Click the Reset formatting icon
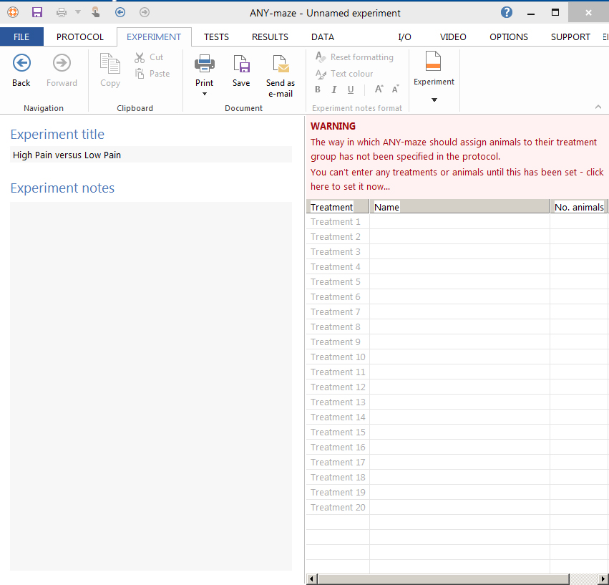This screenshot has height=585, width=609. [321, 57]
